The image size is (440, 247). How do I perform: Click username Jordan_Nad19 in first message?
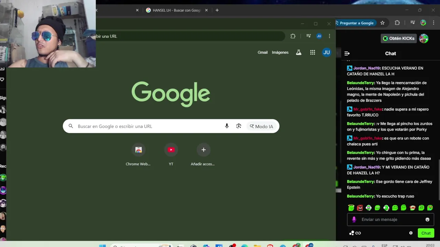click(x=366, y=68)
